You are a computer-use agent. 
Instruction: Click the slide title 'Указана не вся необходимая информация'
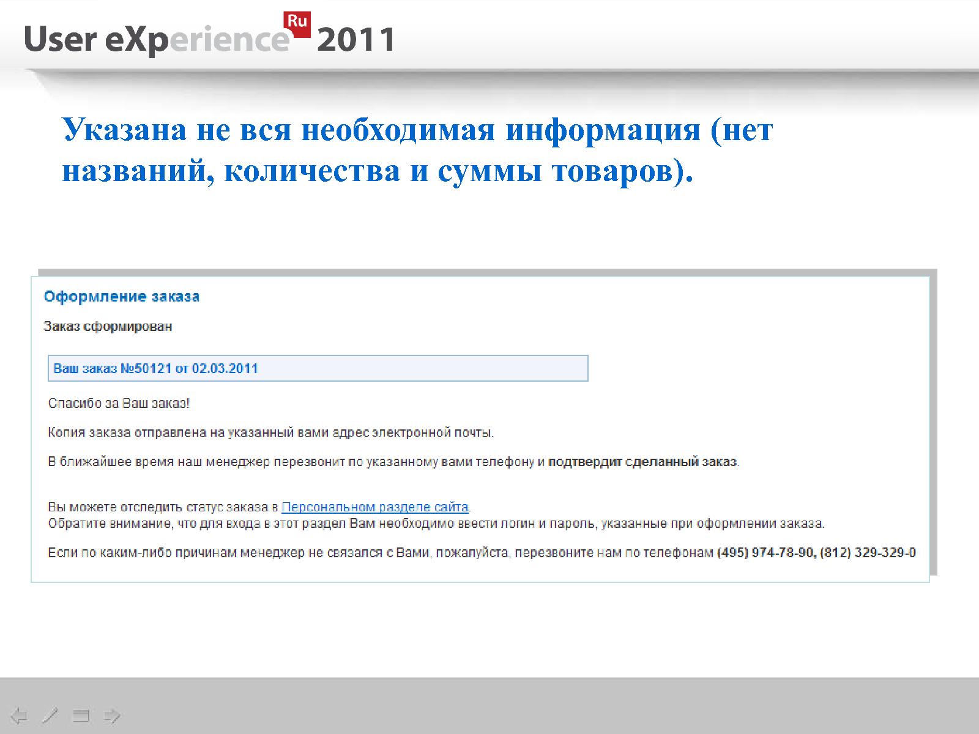pyautogui.click(x=418, y=150)
